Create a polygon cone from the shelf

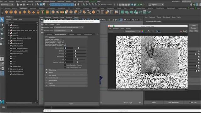tap(20, 12)
